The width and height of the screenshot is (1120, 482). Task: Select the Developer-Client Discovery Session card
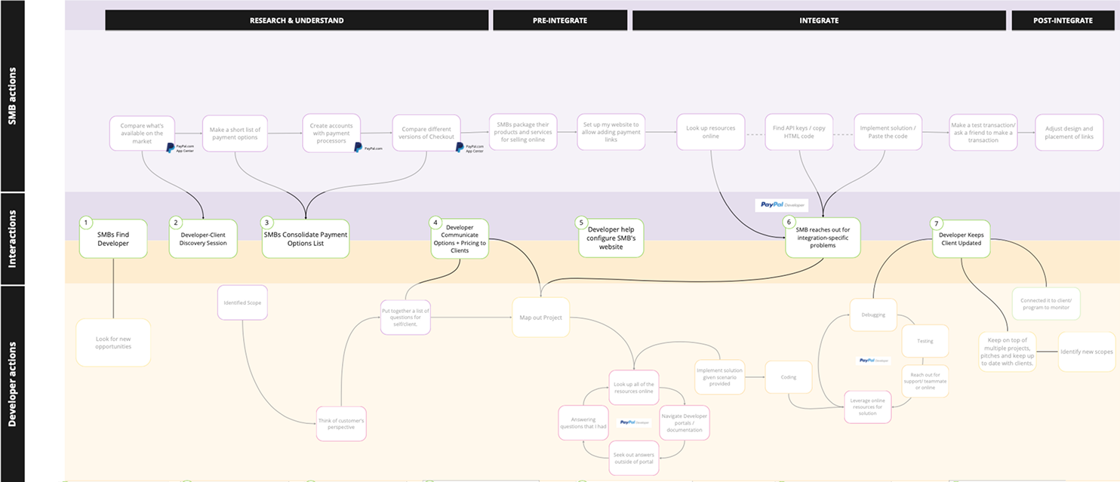pyautogui.click(x=203, y=239)
